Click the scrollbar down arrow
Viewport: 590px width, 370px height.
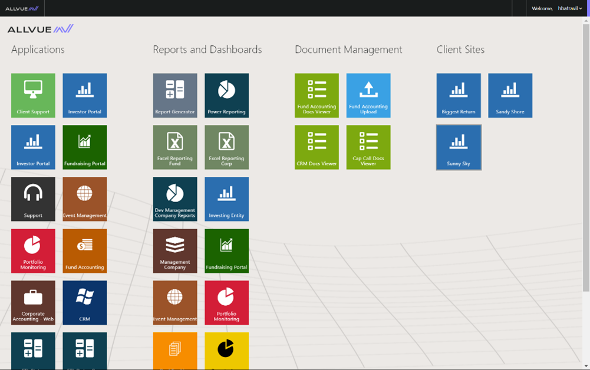point(586,366)
